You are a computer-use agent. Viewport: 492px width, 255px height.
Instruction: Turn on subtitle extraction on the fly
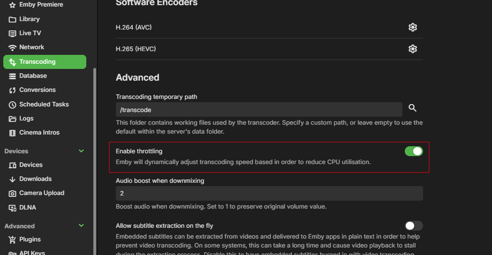pyautogui.click(x=414, y=226)
